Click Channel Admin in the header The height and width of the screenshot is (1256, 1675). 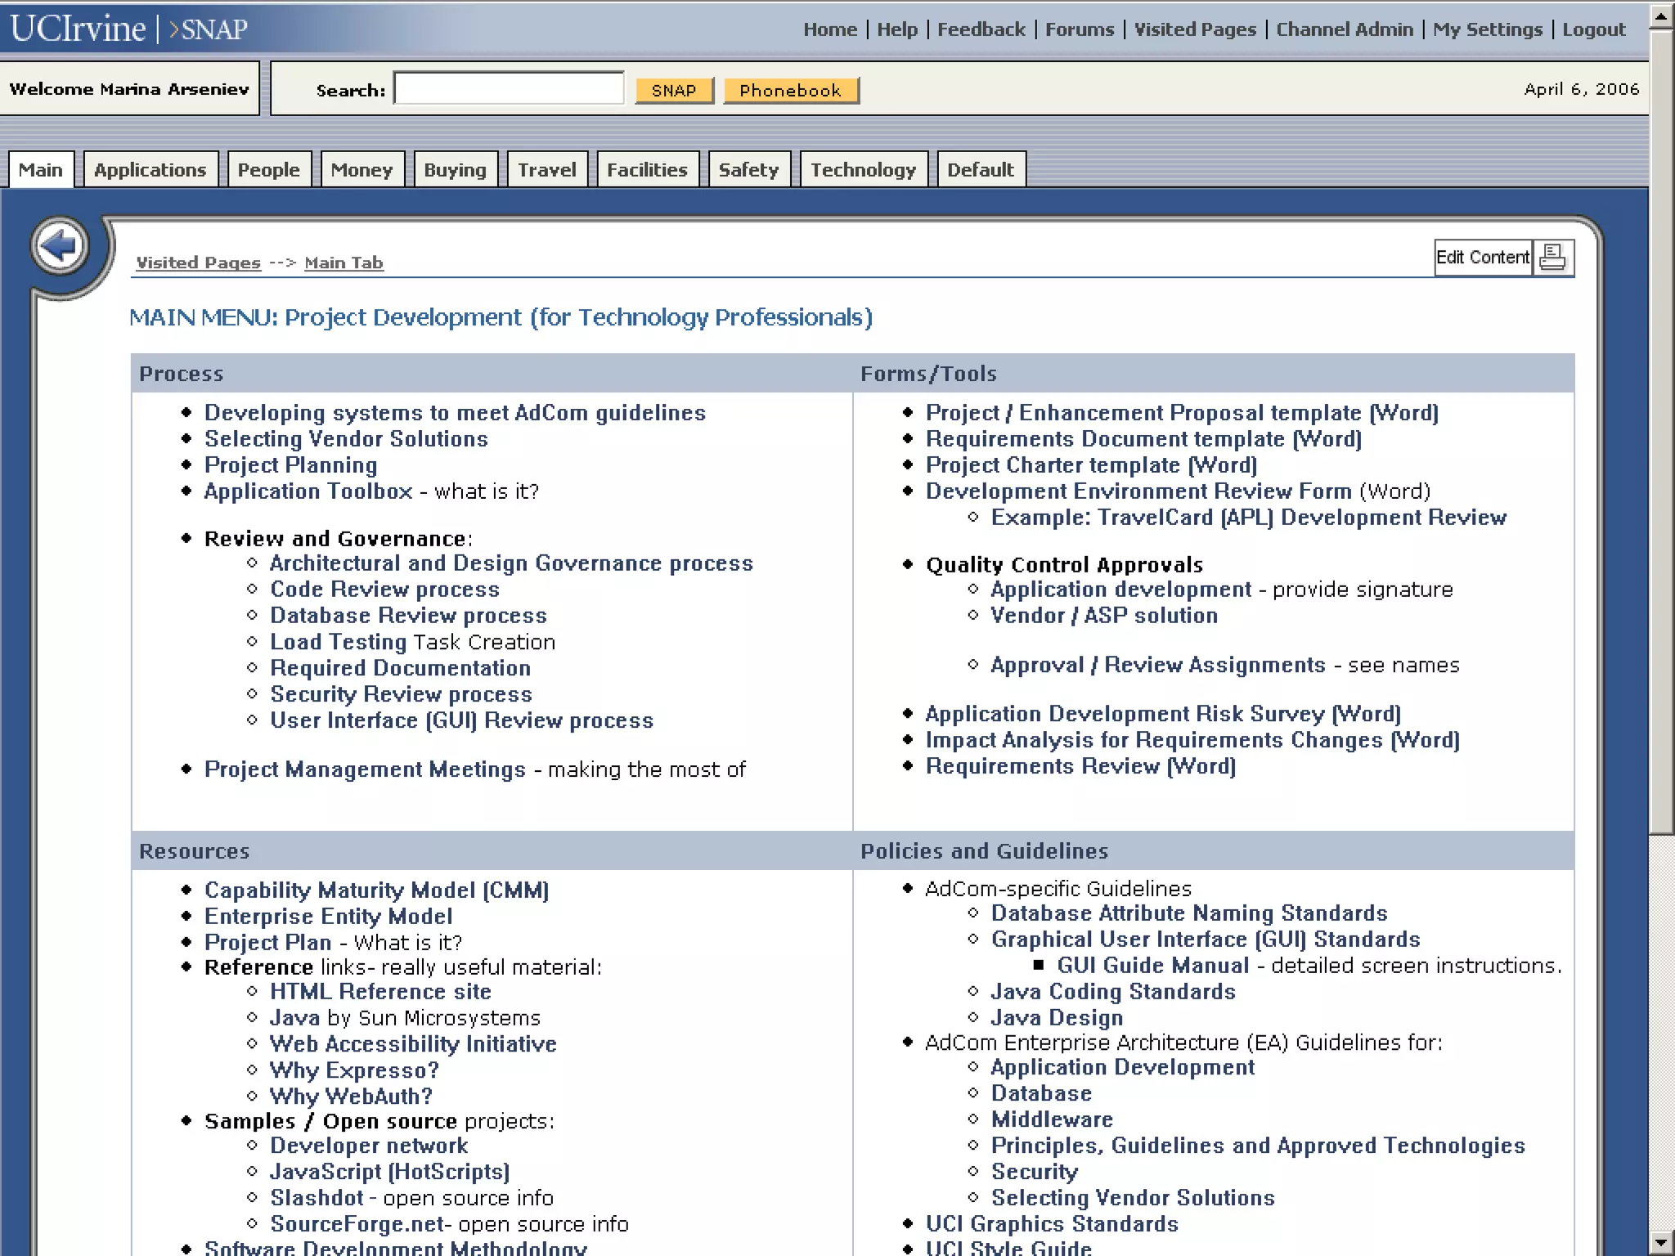pos(1345,29)
